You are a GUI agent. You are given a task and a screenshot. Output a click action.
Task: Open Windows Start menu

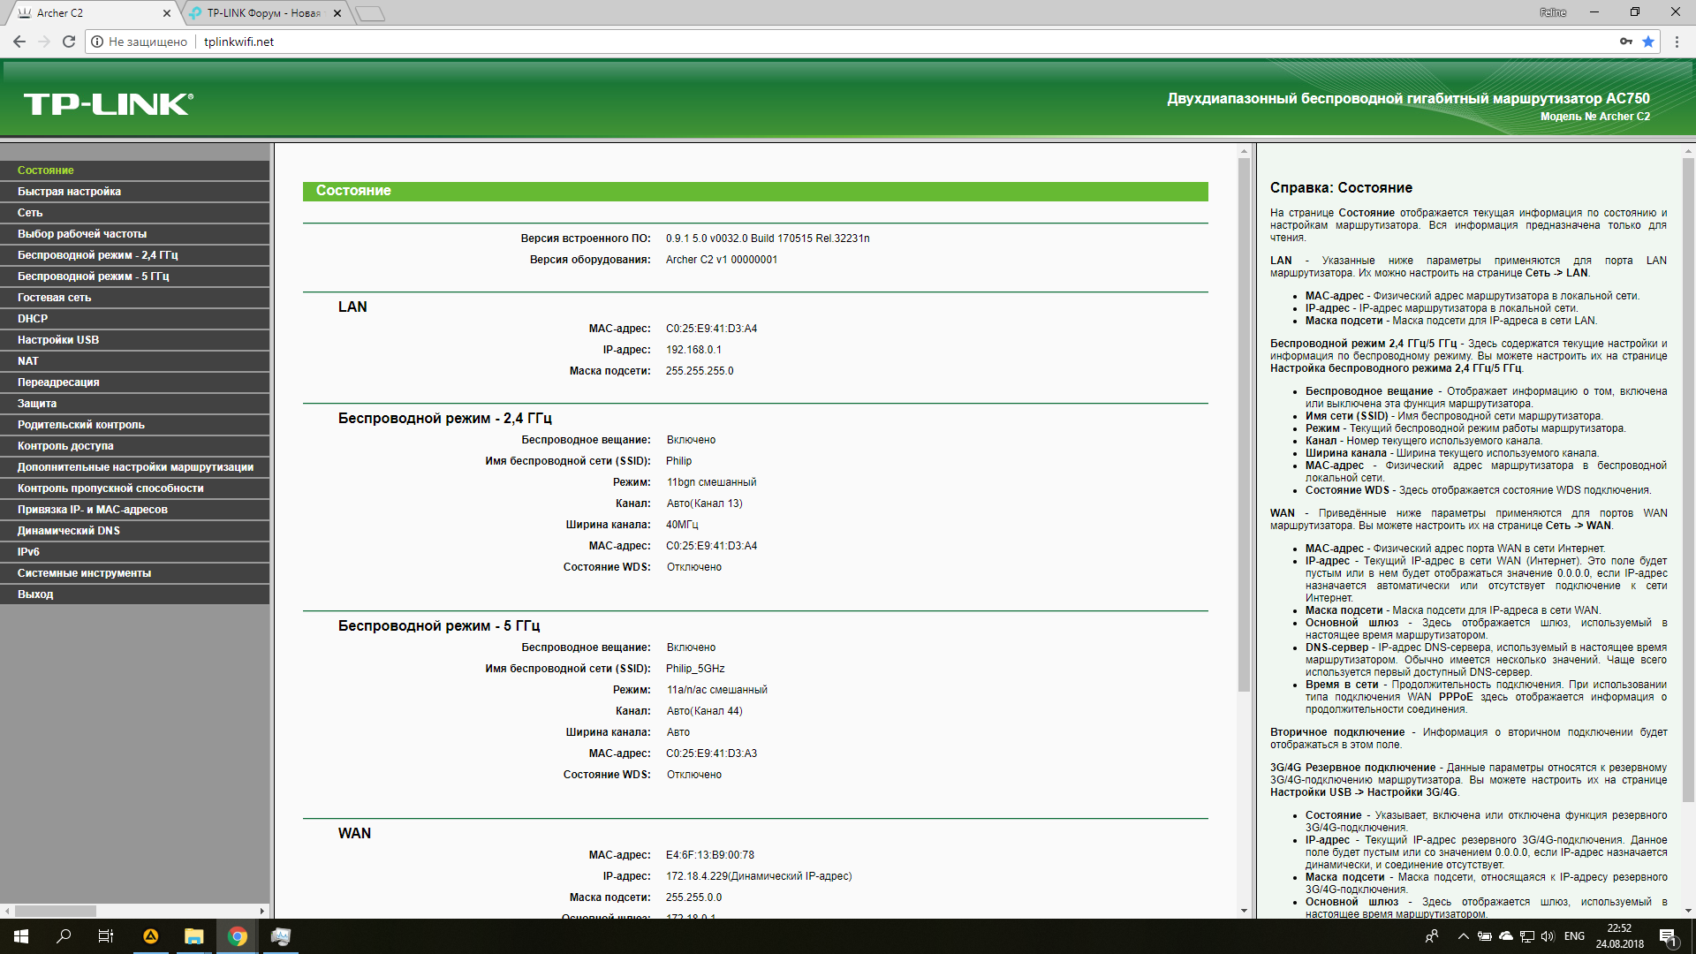pos(21,936)
